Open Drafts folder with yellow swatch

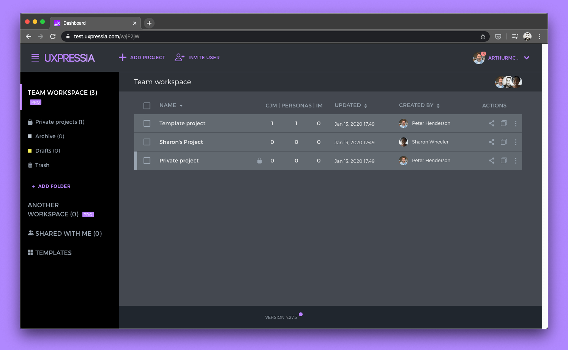pyautogui.click(x=44, y=151)
